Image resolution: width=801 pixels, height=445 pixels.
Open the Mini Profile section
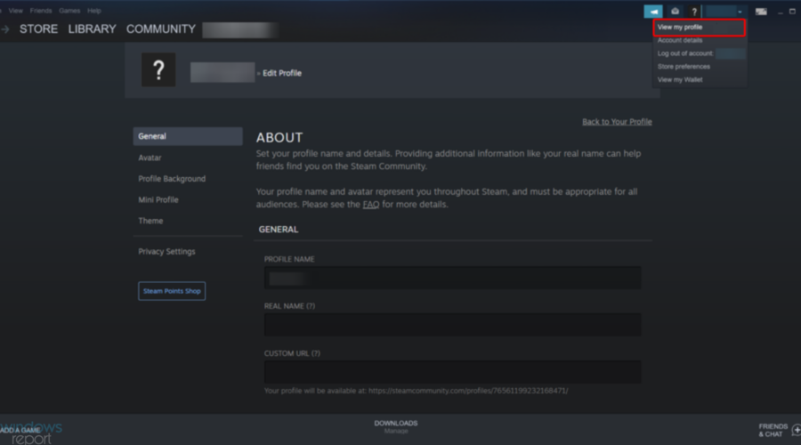(158, 199)
